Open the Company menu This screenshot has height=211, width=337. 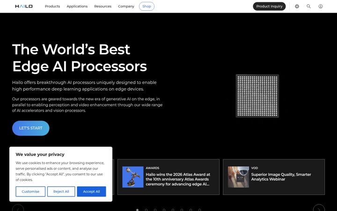pyautogui.click(x=126, y=6)
